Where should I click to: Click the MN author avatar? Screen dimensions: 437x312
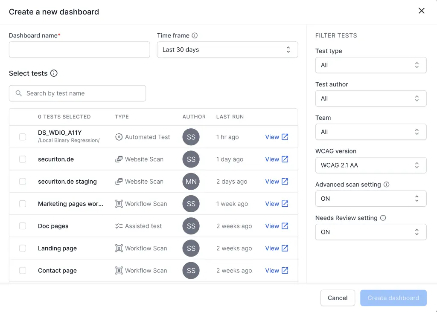[x=191, y=181]
